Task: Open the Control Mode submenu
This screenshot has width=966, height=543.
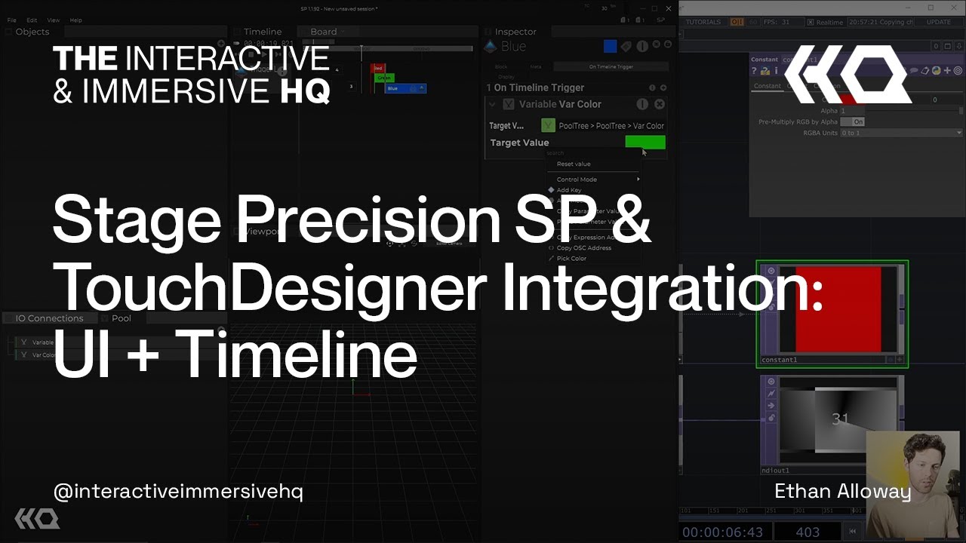Action: pyautogui.click(x=594, y=179)
